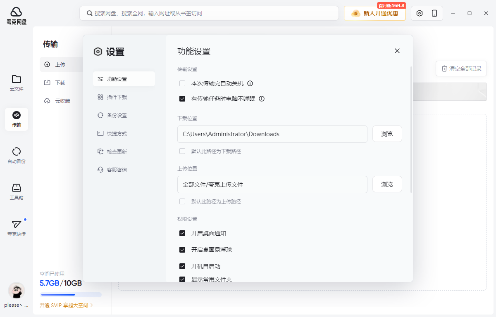Toggle 开启桌面通知 checkbox

(x=182, y=233)
